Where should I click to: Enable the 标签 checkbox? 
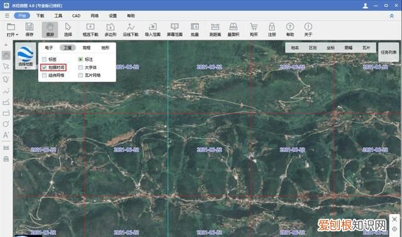(45, 59)
